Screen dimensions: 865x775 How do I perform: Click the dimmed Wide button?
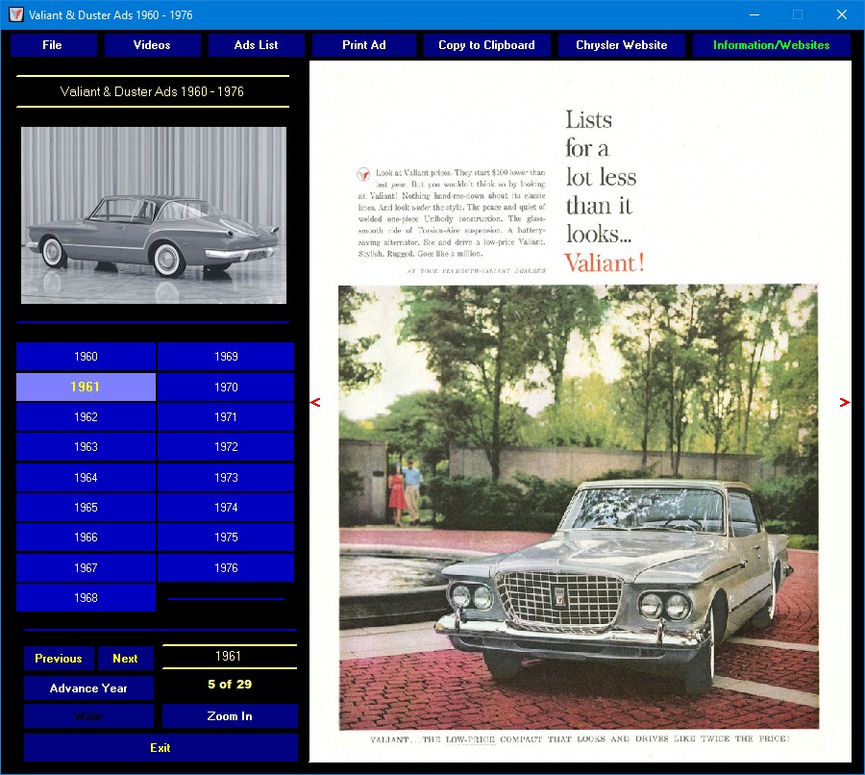pyautogui.click(x=88, y=716)
